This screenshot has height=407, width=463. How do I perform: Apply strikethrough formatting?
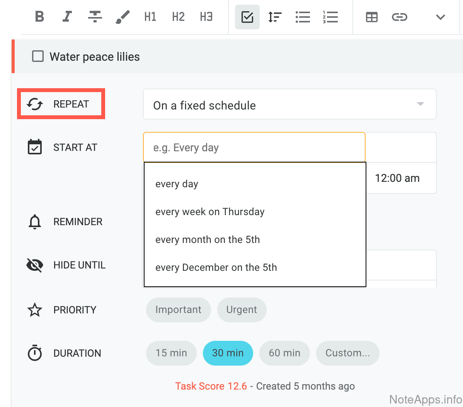tap(95, 17)
